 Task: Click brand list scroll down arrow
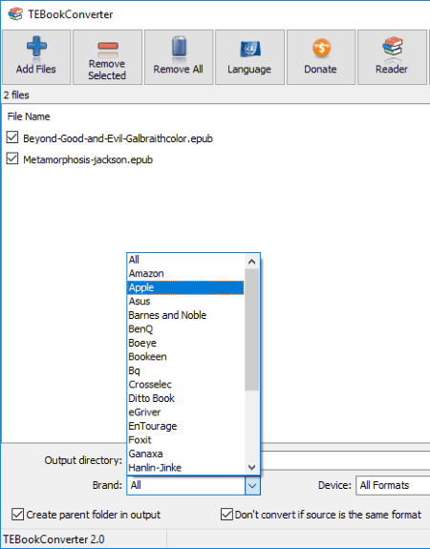(251, 467)
